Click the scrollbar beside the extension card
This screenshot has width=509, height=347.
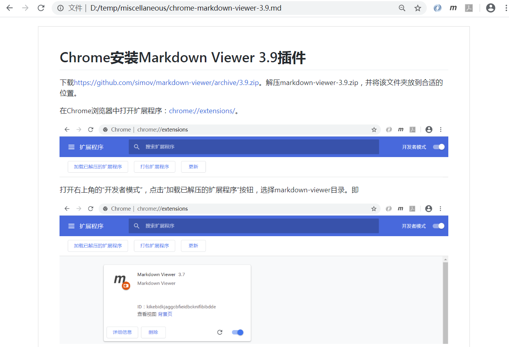tap(446, 302)
